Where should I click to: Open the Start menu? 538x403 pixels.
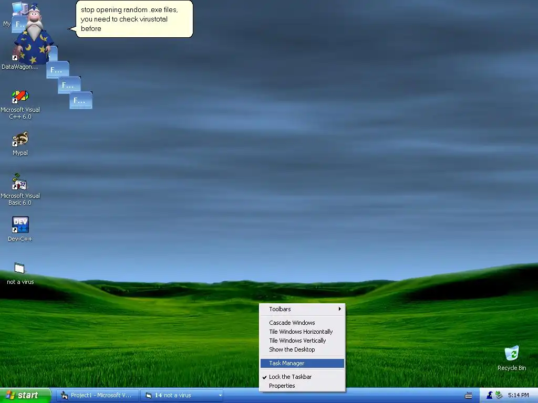[25, 395]
